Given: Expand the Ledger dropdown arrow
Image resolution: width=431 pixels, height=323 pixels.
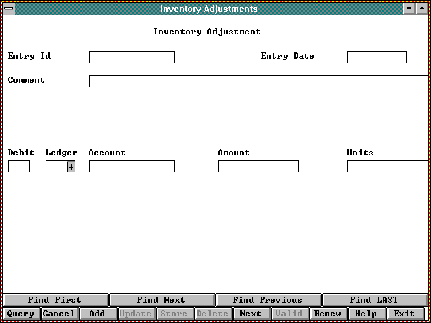Looking at the screenshot, I should (71, 166).
